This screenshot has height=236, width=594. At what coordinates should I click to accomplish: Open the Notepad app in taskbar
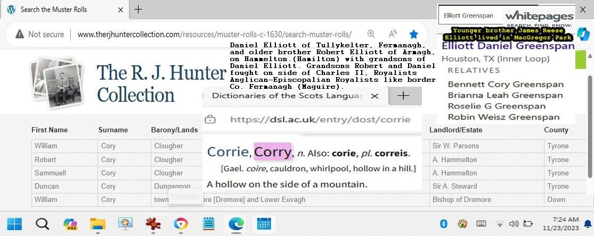pos(208,224)
